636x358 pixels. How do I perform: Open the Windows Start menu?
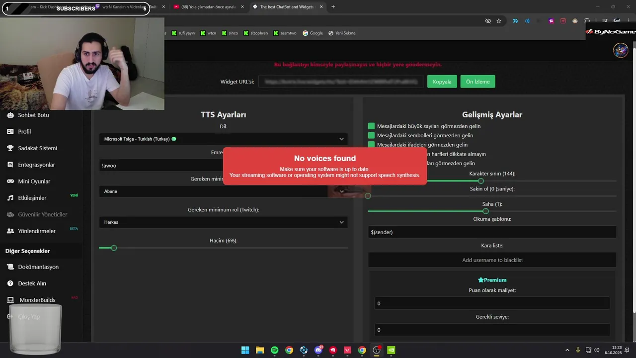coord(245,350)
